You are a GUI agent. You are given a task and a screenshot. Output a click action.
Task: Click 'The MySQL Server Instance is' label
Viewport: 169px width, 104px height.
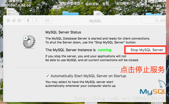click(x=71, y=50)
